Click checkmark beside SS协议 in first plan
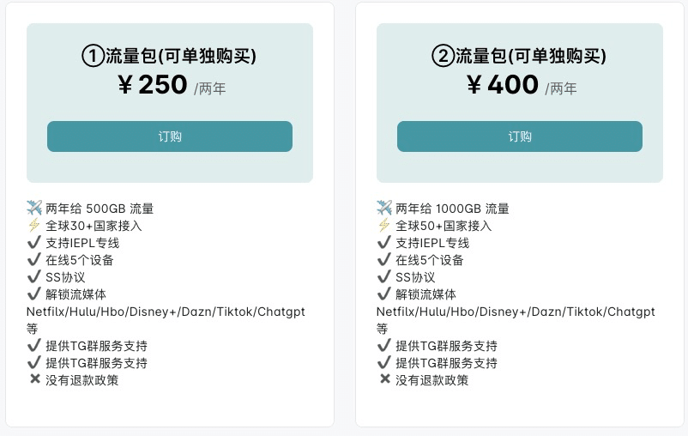The width and height of the screenshot is (688, 436). coord(33,276)
